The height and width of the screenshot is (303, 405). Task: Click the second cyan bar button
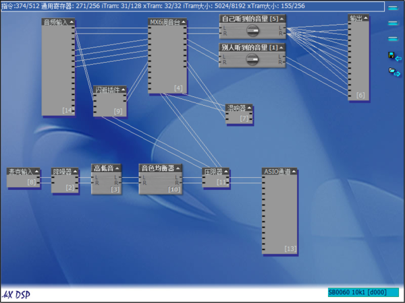393,24
